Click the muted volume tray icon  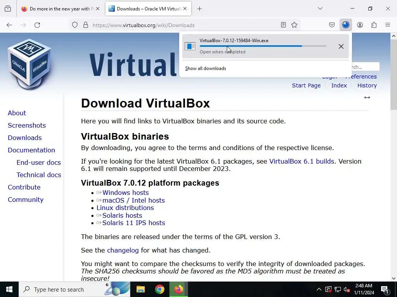click(x=347, y=289)
